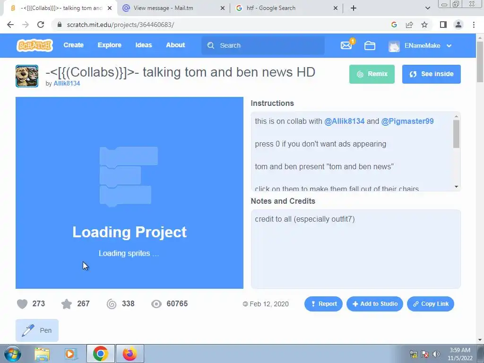This screenshot has height=363, width=484.
Task: Click the project title text
Action: [180, 72]
